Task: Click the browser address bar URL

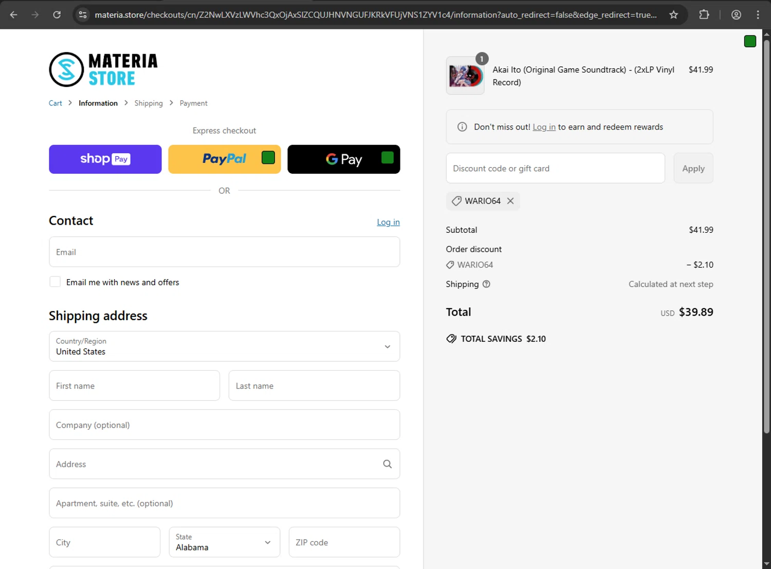Action: tap(375, 14)
